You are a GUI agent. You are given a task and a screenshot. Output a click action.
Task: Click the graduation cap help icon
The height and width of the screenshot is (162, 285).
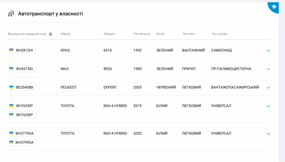274,7
